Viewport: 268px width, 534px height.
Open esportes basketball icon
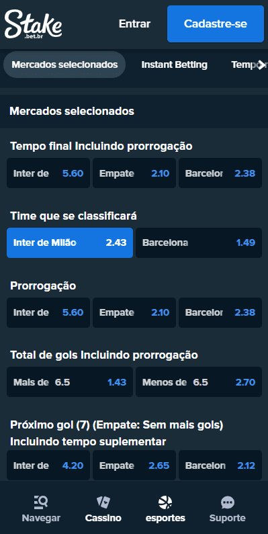(165, 502)
